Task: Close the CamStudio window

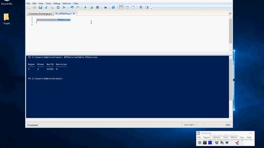Action: point(250,133)
